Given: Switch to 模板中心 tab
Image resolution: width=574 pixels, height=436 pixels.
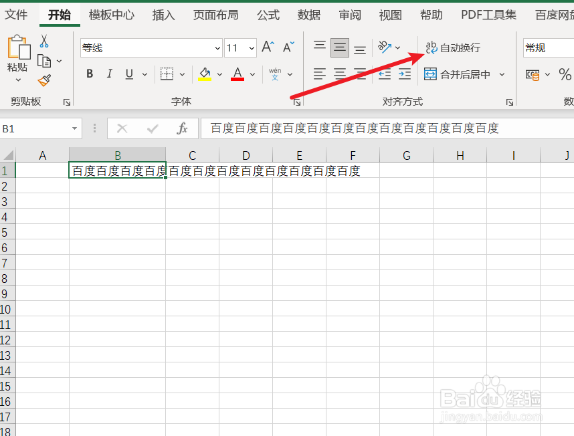Looking at the screenshot, I should (x=111, y=15).
